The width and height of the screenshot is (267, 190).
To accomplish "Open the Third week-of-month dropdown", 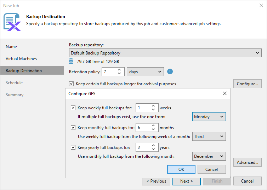I will coord(209,137).
